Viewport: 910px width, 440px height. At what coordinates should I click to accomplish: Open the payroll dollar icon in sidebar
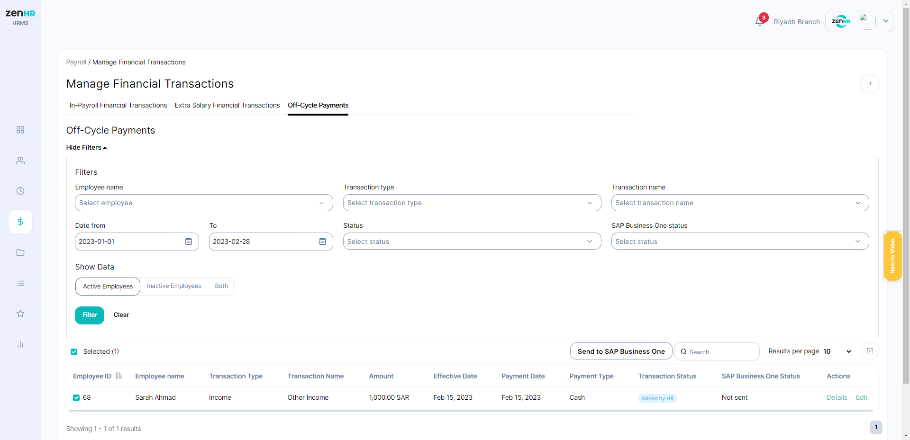point(20,222)
